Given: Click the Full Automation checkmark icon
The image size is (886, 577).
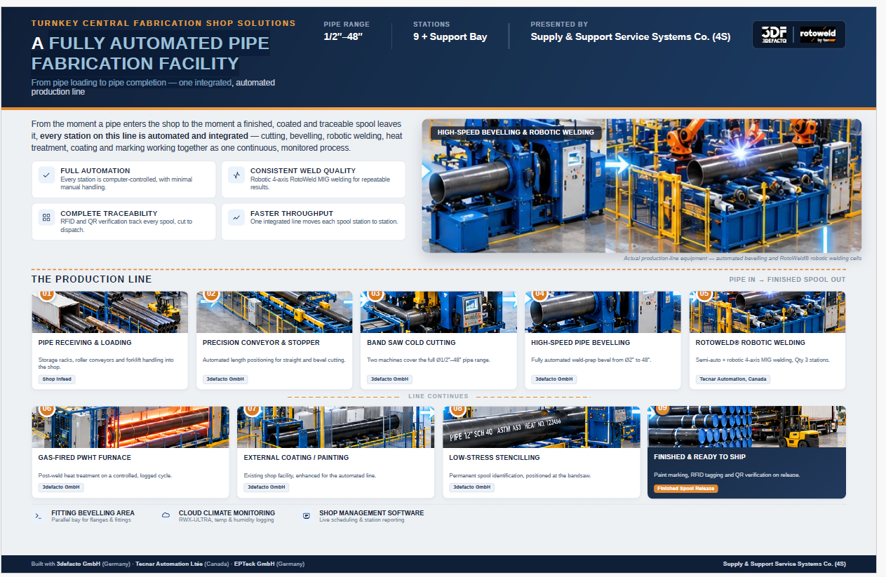Looking at the screenshot, I should pyautogui.click(x=46, y=175).
